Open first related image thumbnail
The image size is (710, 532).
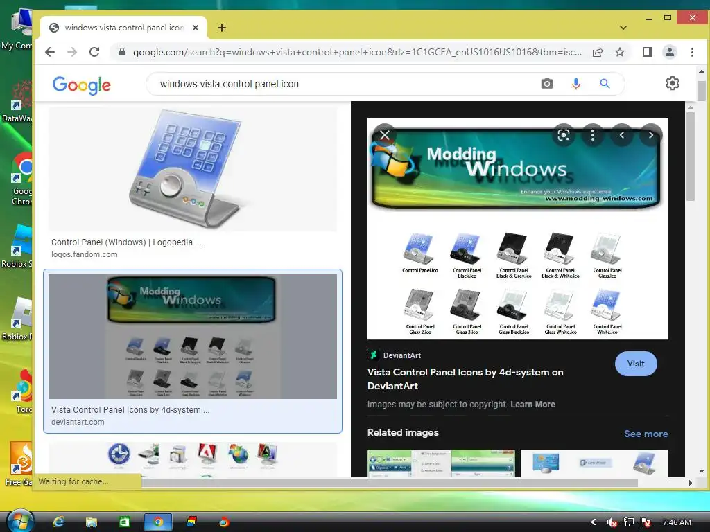441,463
